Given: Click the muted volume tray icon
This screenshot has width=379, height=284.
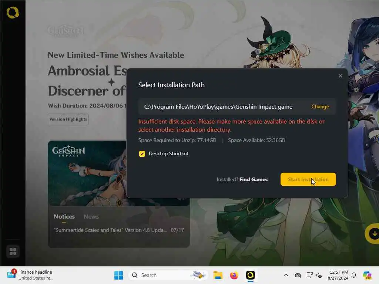Looking at the screenshot, I should (319, 275).
